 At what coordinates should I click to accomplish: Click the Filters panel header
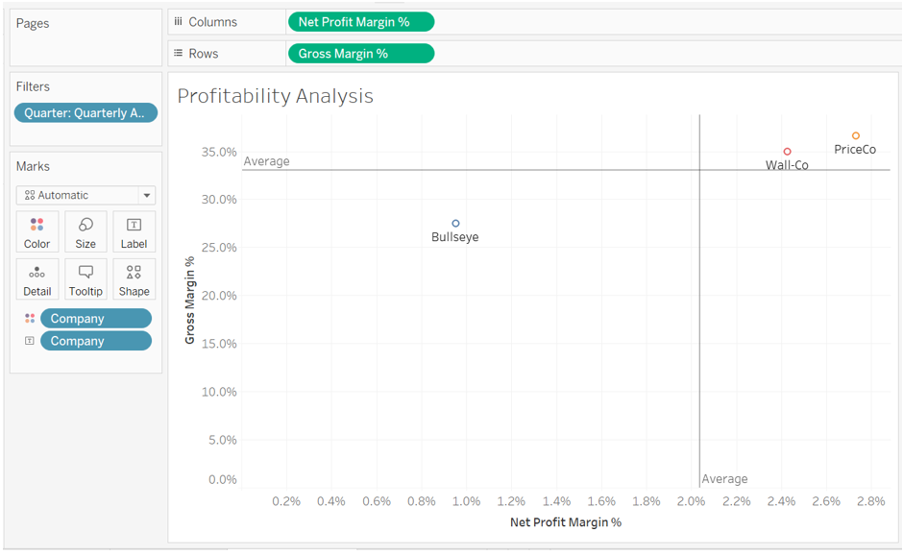pos(33,85)
